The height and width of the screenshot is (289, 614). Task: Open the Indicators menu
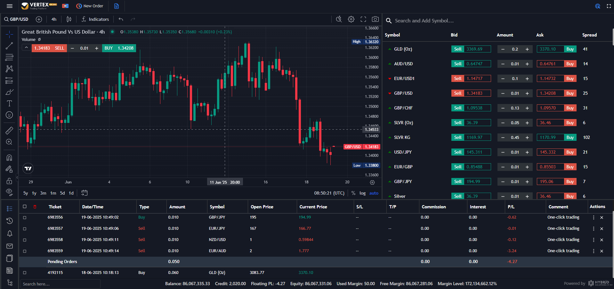pyautogui.click(x=95, y=19)
